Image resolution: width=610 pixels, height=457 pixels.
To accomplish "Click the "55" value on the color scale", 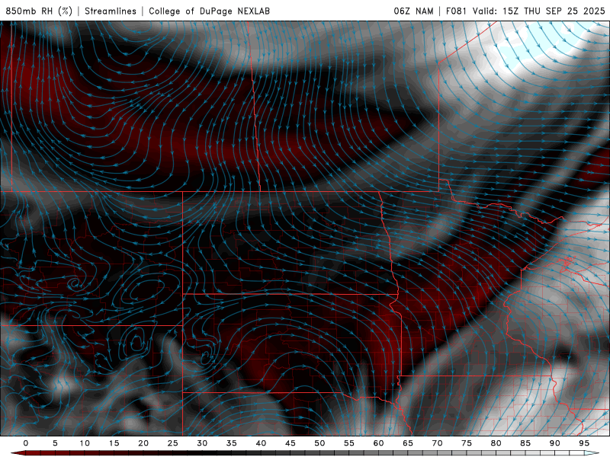I will 349,443.
